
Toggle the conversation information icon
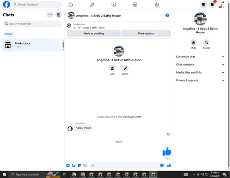(167, 15)
